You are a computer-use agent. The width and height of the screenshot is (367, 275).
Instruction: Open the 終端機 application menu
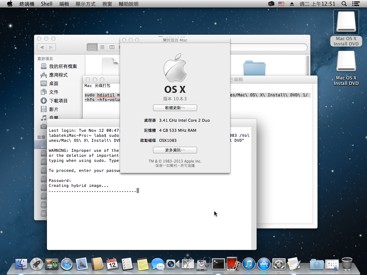click(x=27, y=4)
